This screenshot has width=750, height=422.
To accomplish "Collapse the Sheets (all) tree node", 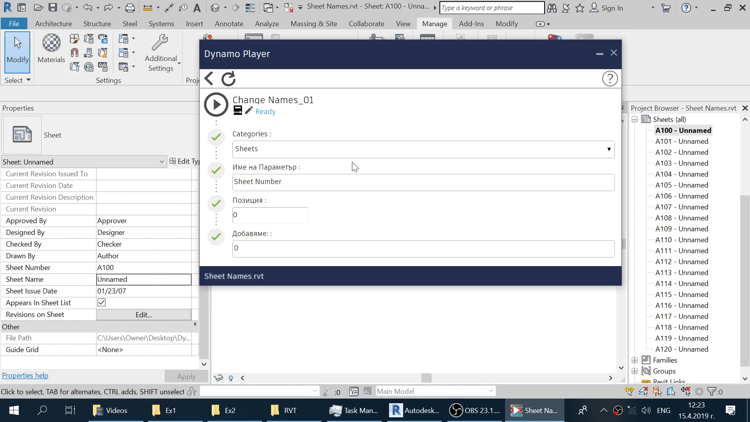I will 635,120.
